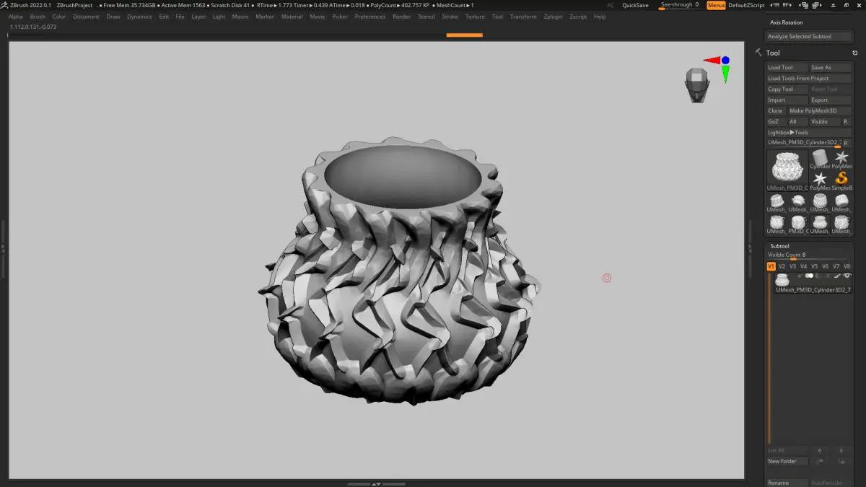Select visibility set V2
Image resolution: width=866 pixels, height=487 pixels.
pos(782,266)
